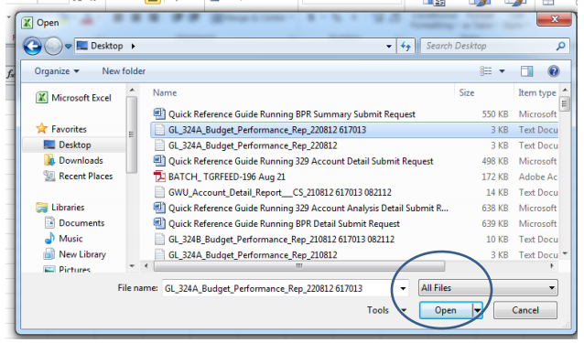Viewport: 584px width, 343px height.
Task: Click the Excel icon in dialog title
Action: point(27,23)
